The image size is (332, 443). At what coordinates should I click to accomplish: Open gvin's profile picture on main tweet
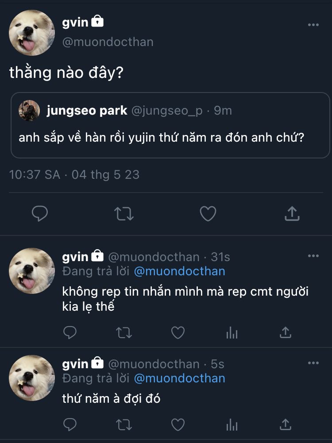[32, 33]
